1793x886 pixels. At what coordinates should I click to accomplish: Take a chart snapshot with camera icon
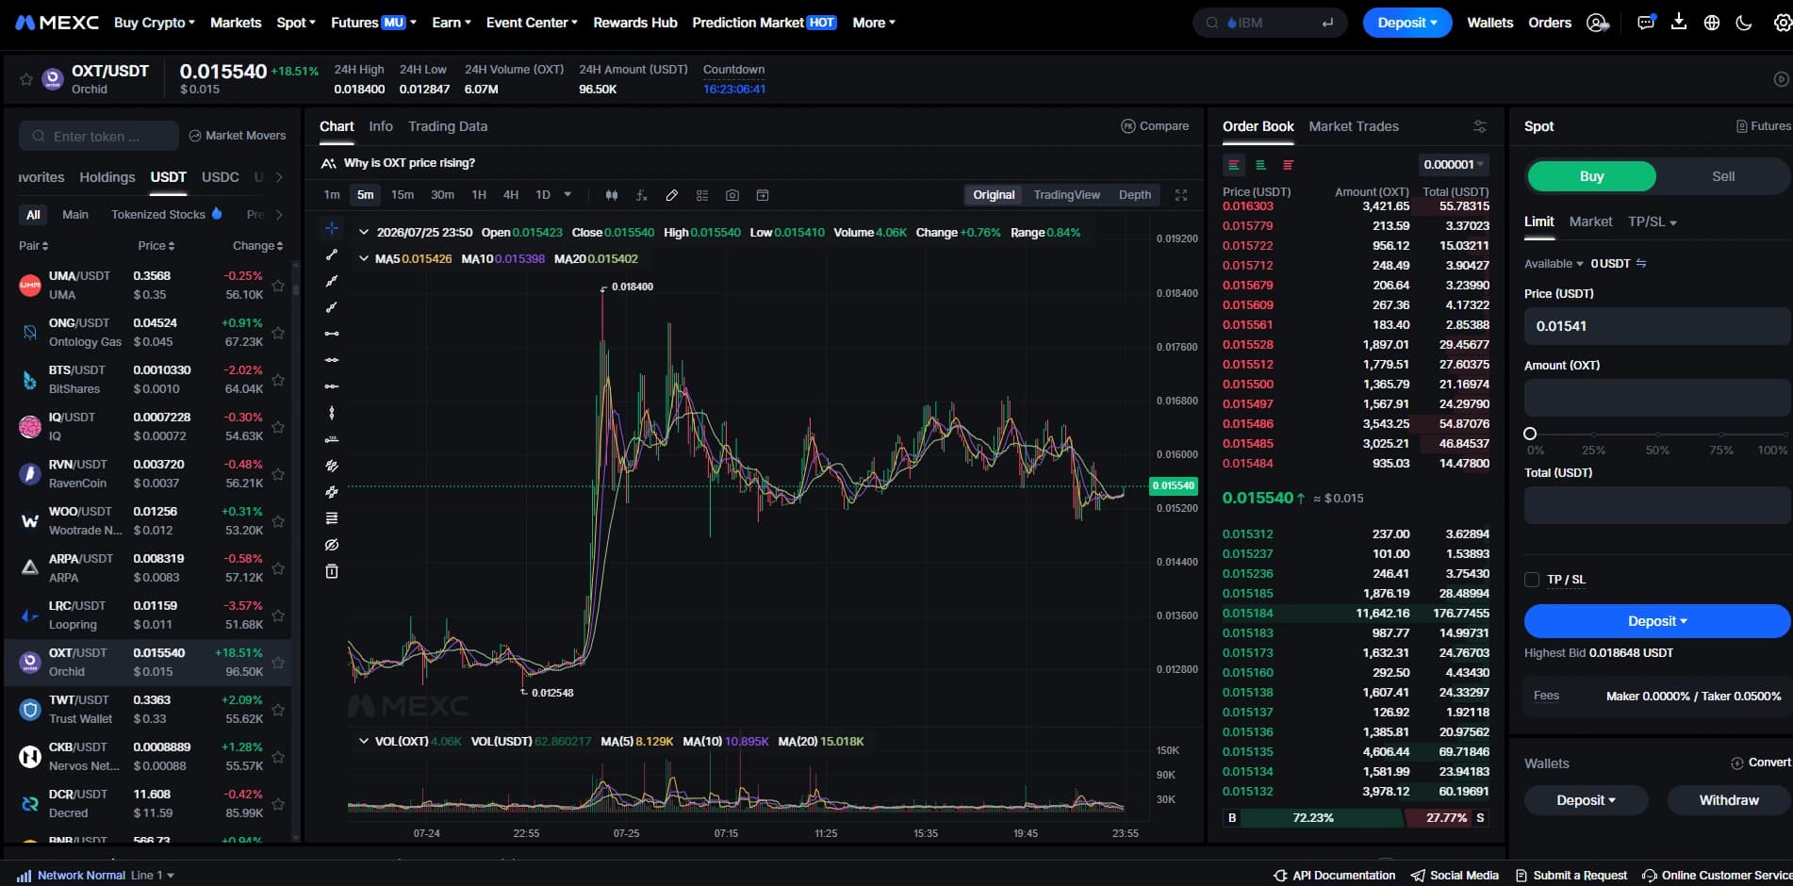click(732, 195)
